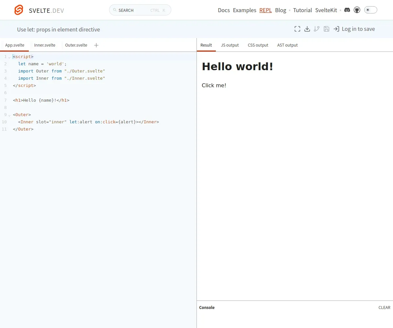The height and width of the screenshot is (328, 393).
Task: Collapse the script block on line 1
Action: [x=9, y=57]
